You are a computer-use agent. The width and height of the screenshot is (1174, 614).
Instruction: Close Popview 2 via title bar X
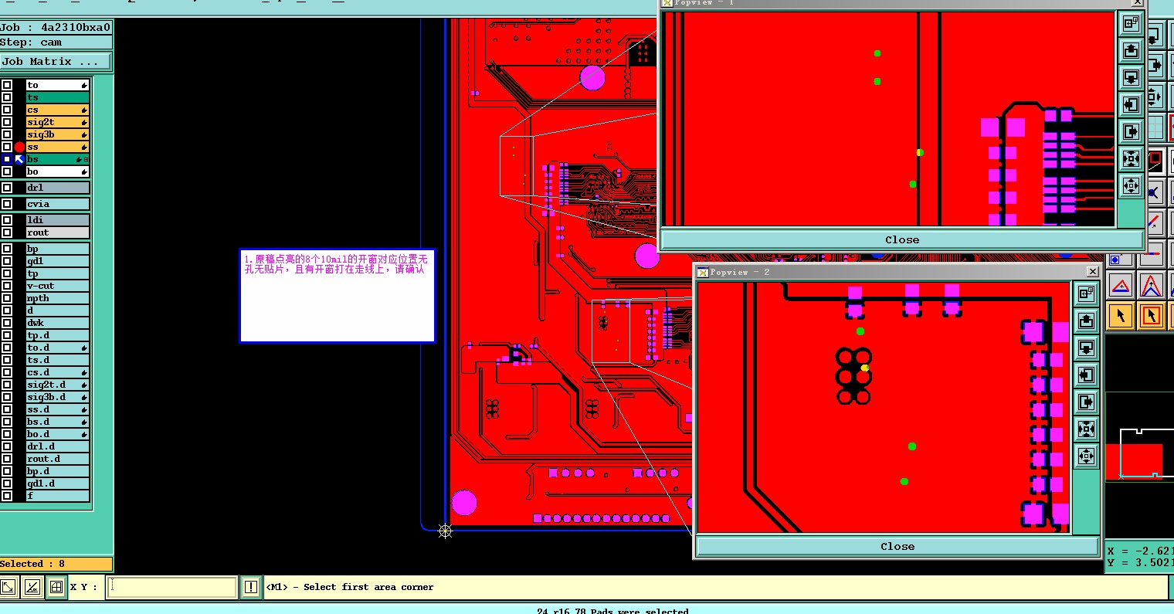click(1092, 272)
